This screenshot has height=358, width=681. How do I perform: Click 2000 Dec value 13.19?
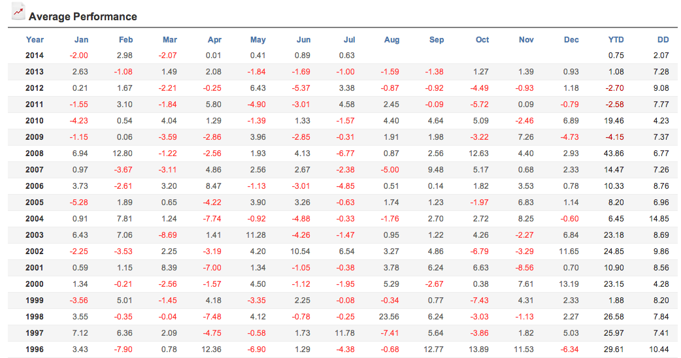point(569,284)
